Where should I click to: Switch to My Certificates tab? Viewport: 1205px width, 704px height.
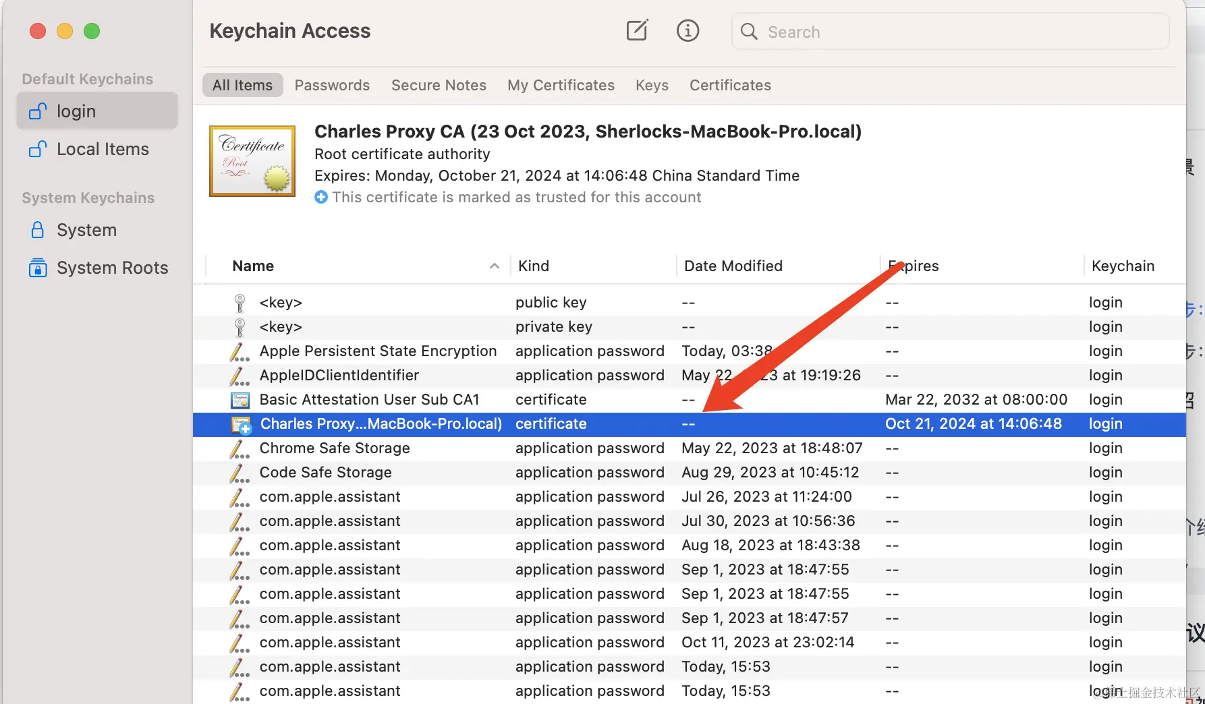coord(561,85)
